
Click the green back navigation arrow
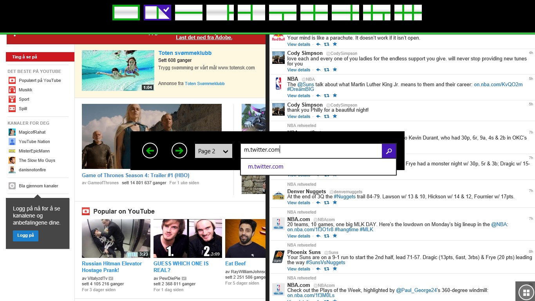point(150,150)
